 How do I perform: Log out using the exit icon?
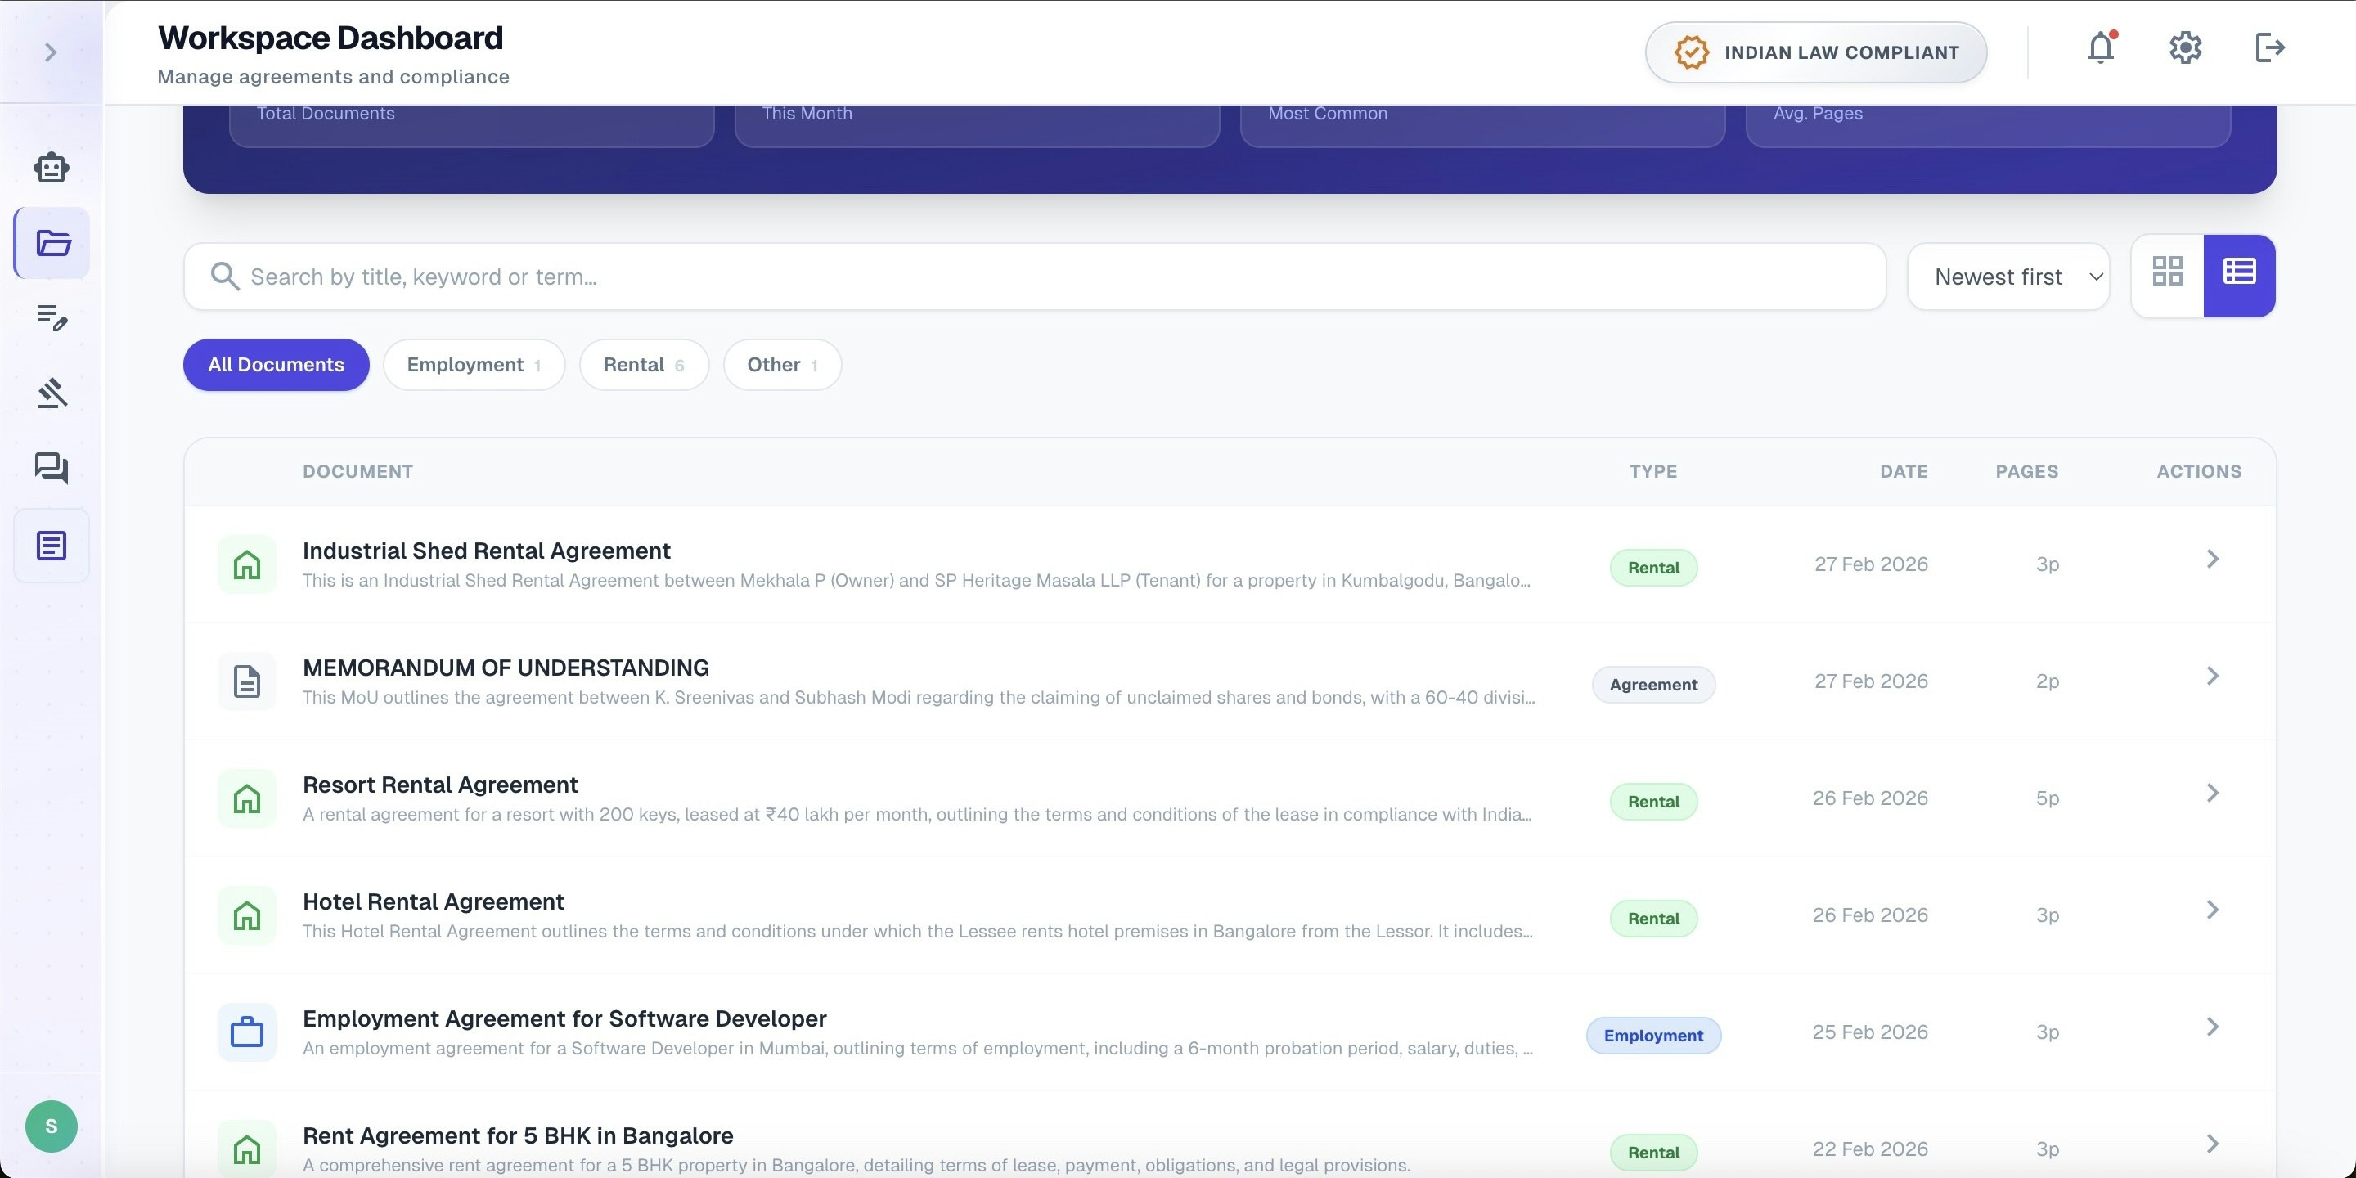pos(2270,48)
